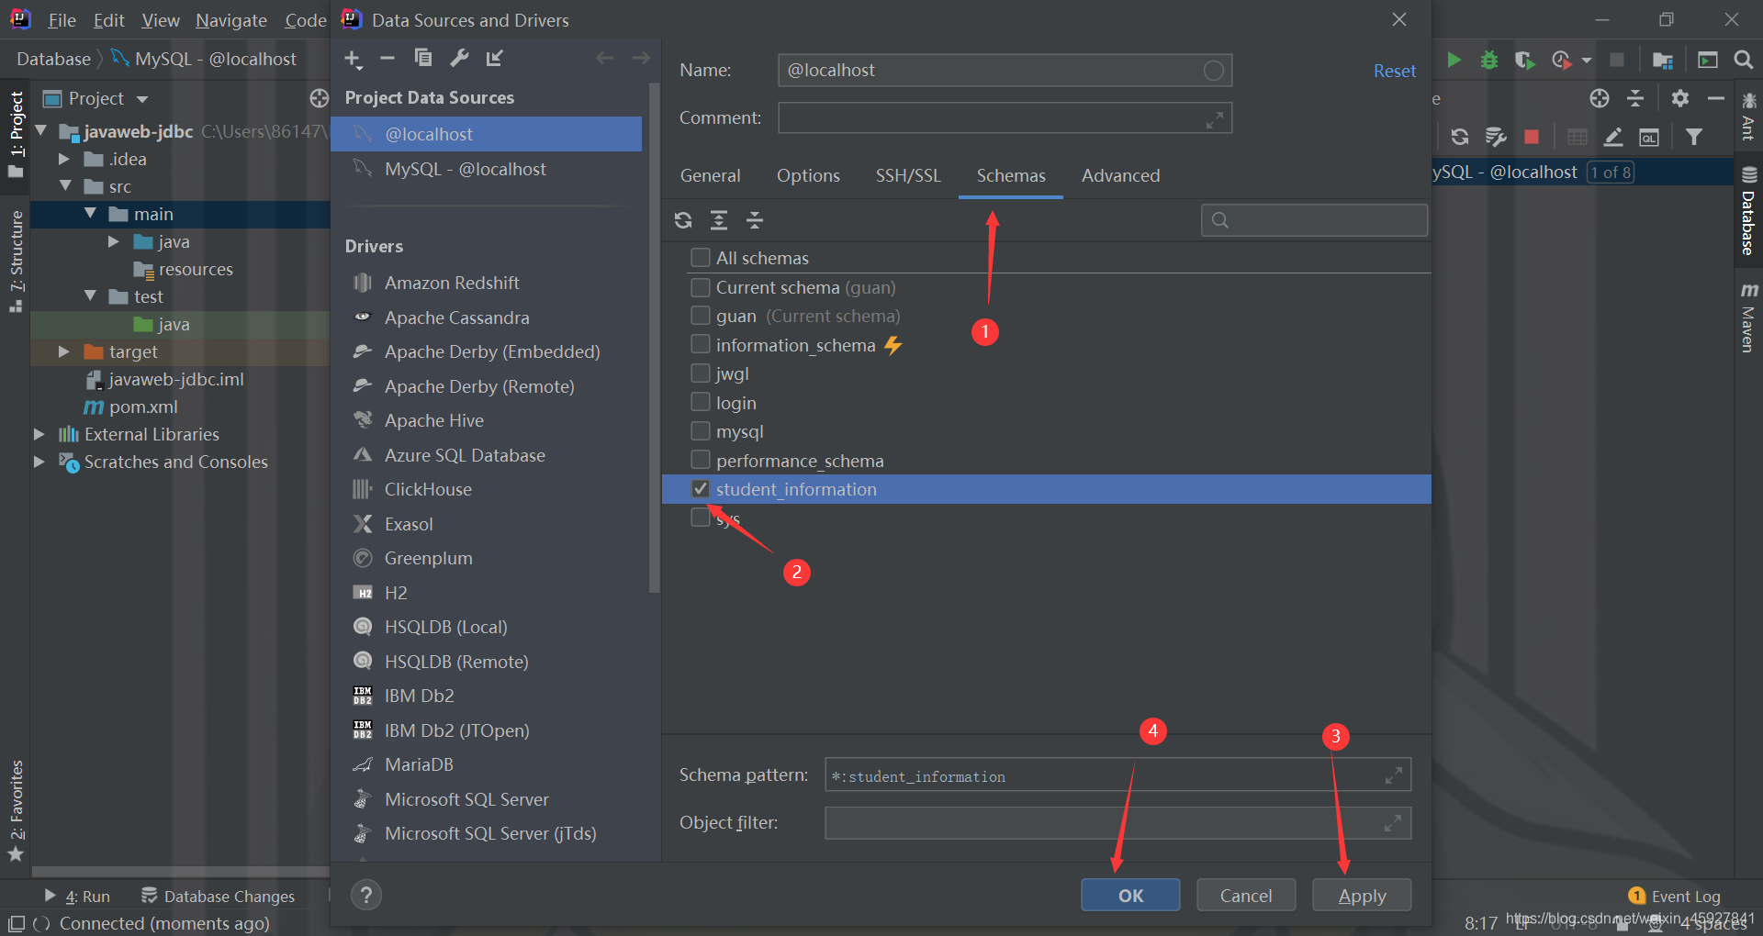This screenshot has width=1763, height=936.
Task: Open the help question mark button
Action: coord(366,895)
